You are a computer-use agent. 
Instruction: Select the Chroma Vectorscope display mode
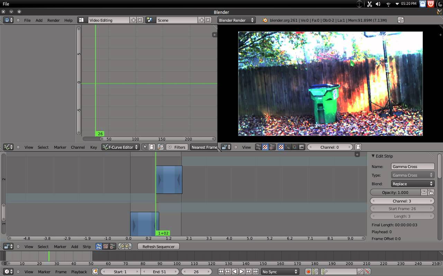coord(295,147)
